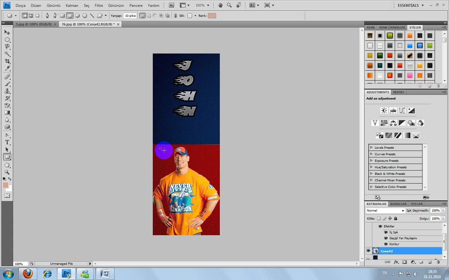Viewport: 449px width, 280px height.
Task: Open the Stil picker dropdown arrow
Action: pyautogui.click(x=195, y=16)
